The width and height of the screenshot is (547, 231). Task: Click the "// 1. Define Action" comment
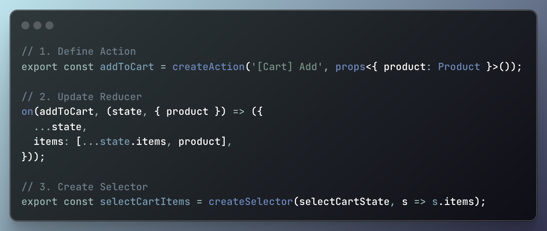point(79,51)
